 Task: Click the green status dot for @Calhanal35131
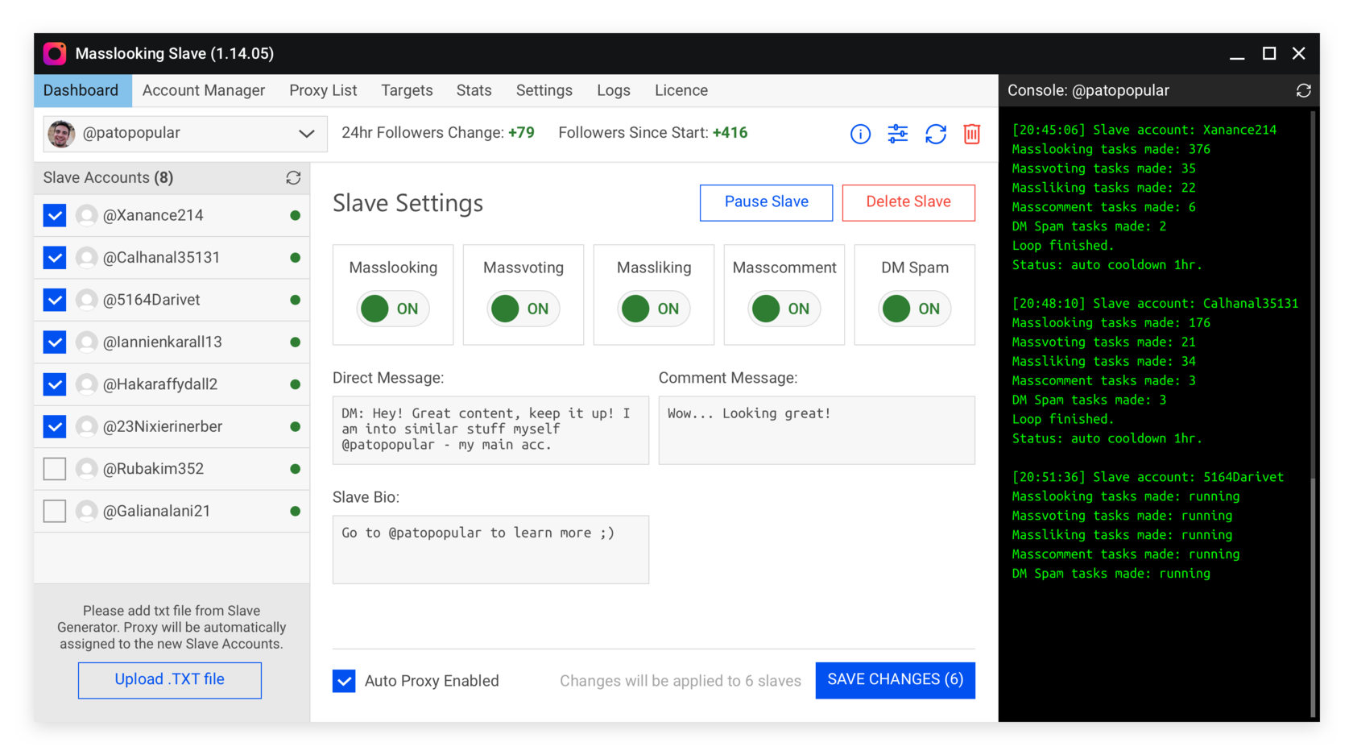296,258
